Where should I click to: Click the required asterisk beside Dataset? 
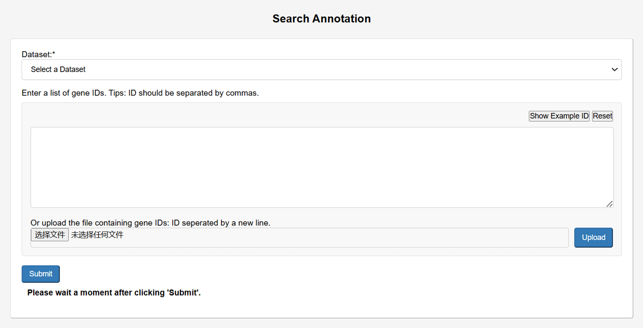tap(54, 54)
